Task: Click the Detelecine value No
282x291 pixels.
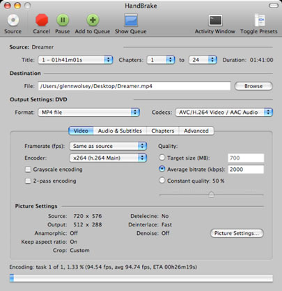Action: pyautogui.click(x=165, y=216)
